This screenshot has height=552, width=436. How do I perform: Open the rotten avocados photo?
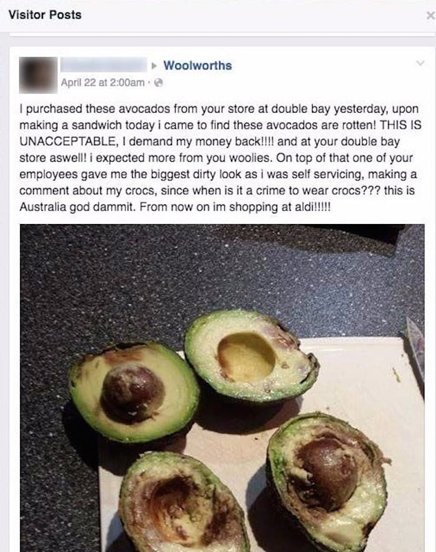coord(222,388)
